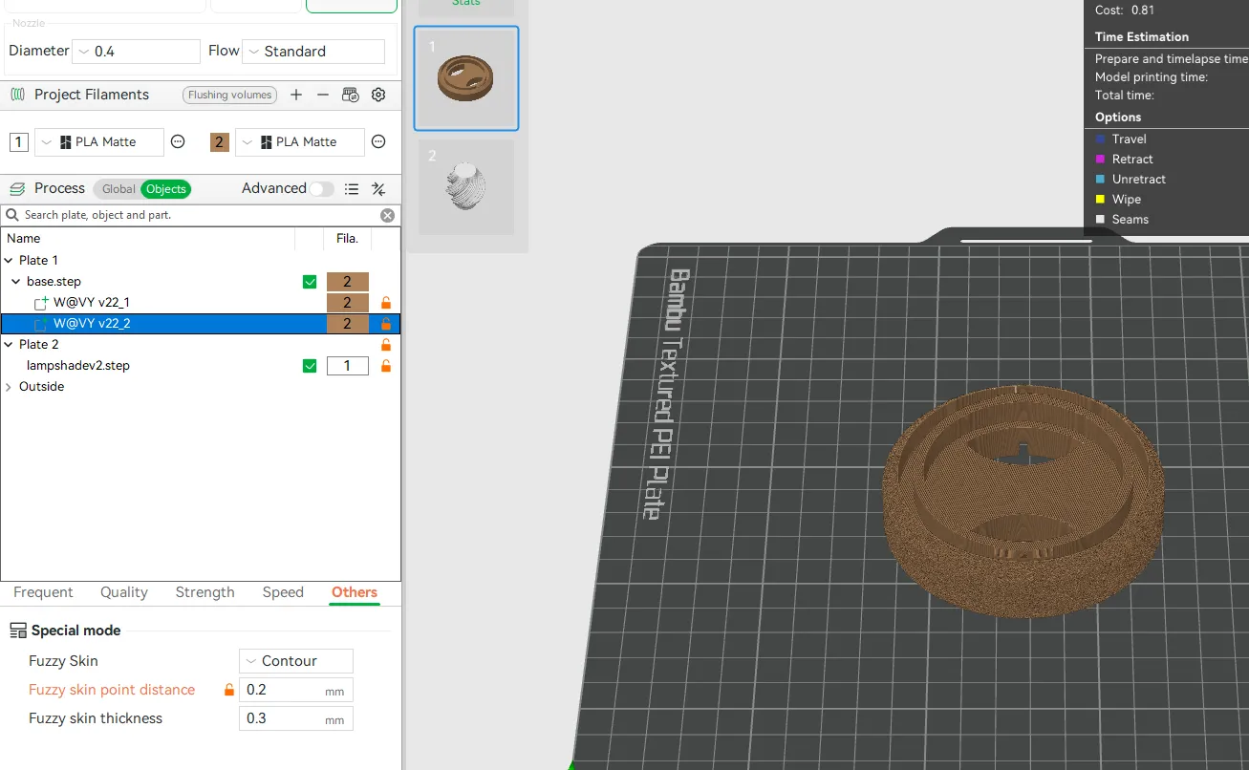Click the lock icon on the W@VY v22_2 row
This screenshot has height=770, width=1249.
(386, 324)
